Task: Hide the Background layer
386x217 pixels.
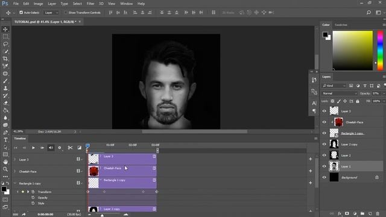Action: pyautogui.click(x=324, y=177)
